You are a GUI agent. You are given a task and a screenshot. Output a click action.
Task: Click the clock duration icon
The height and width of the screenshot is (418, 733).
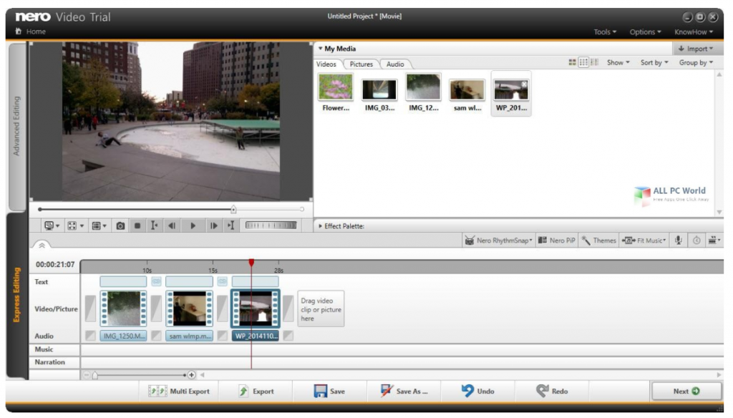(696, 240)
